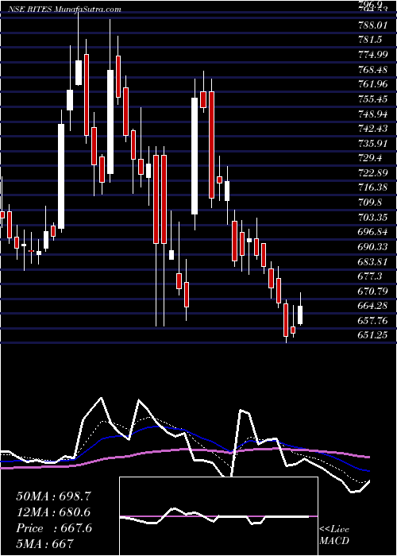Image resolution: width=397 pixels, height=556 pixels.
Task: Click the 722.89 price axis label
Action: (372, 173)
